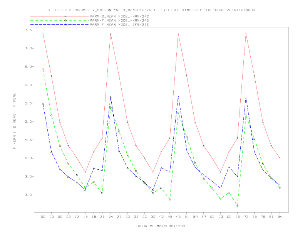Click x-axis tick label 63
The image size is (305, 236).
221,217
